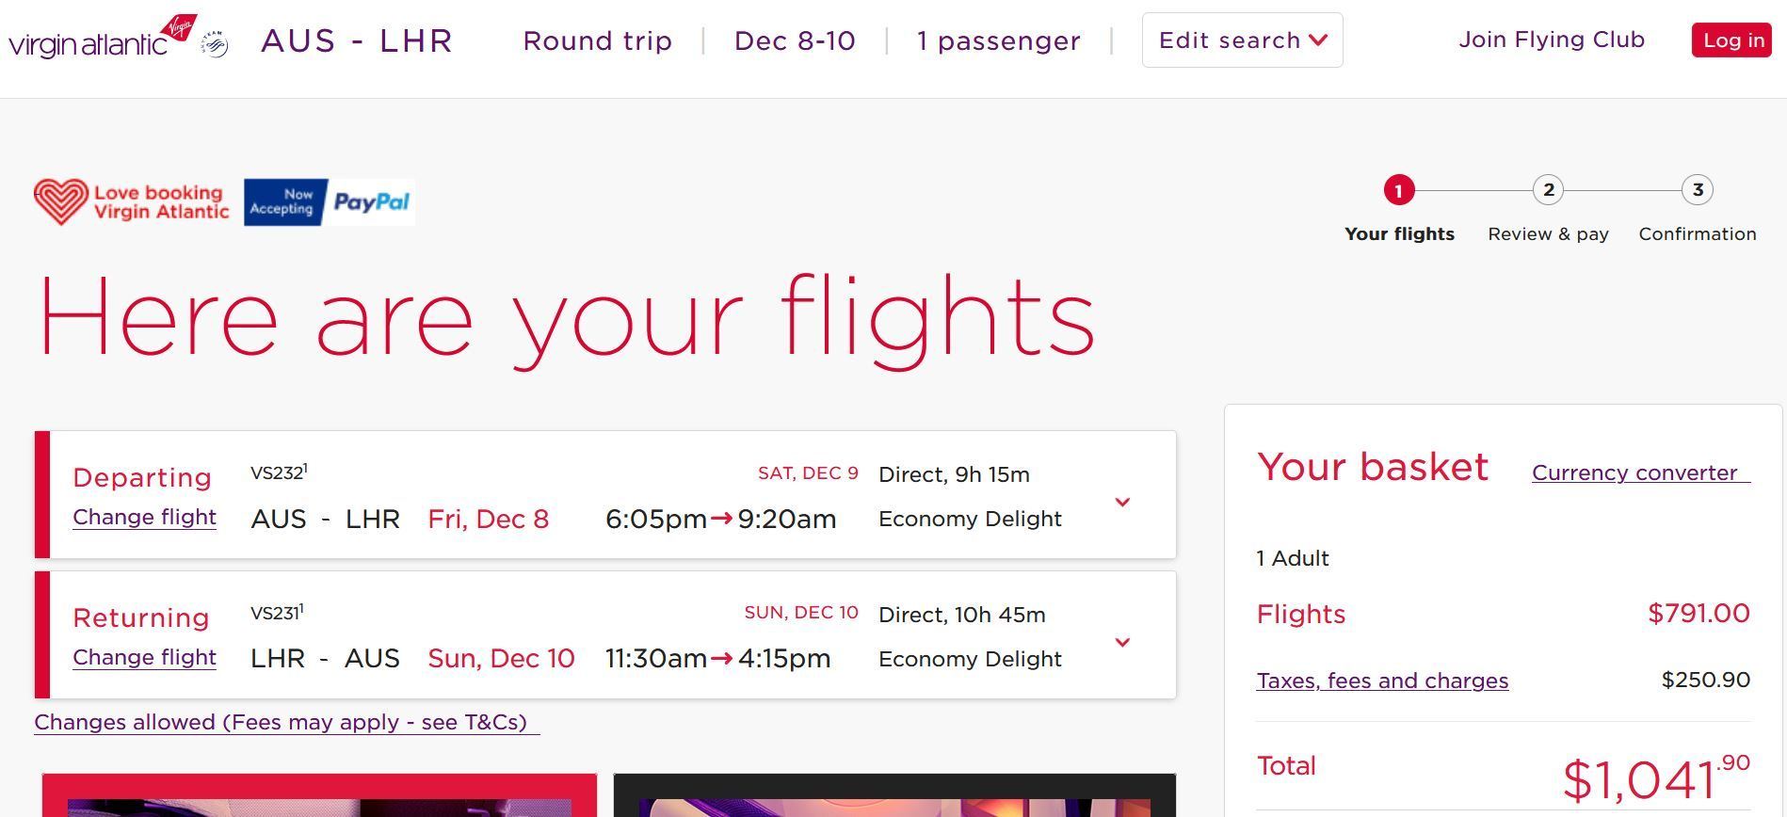Click the red promotional card thumbnail
The width and height of the screenshot is (1787, 817).
319,795
